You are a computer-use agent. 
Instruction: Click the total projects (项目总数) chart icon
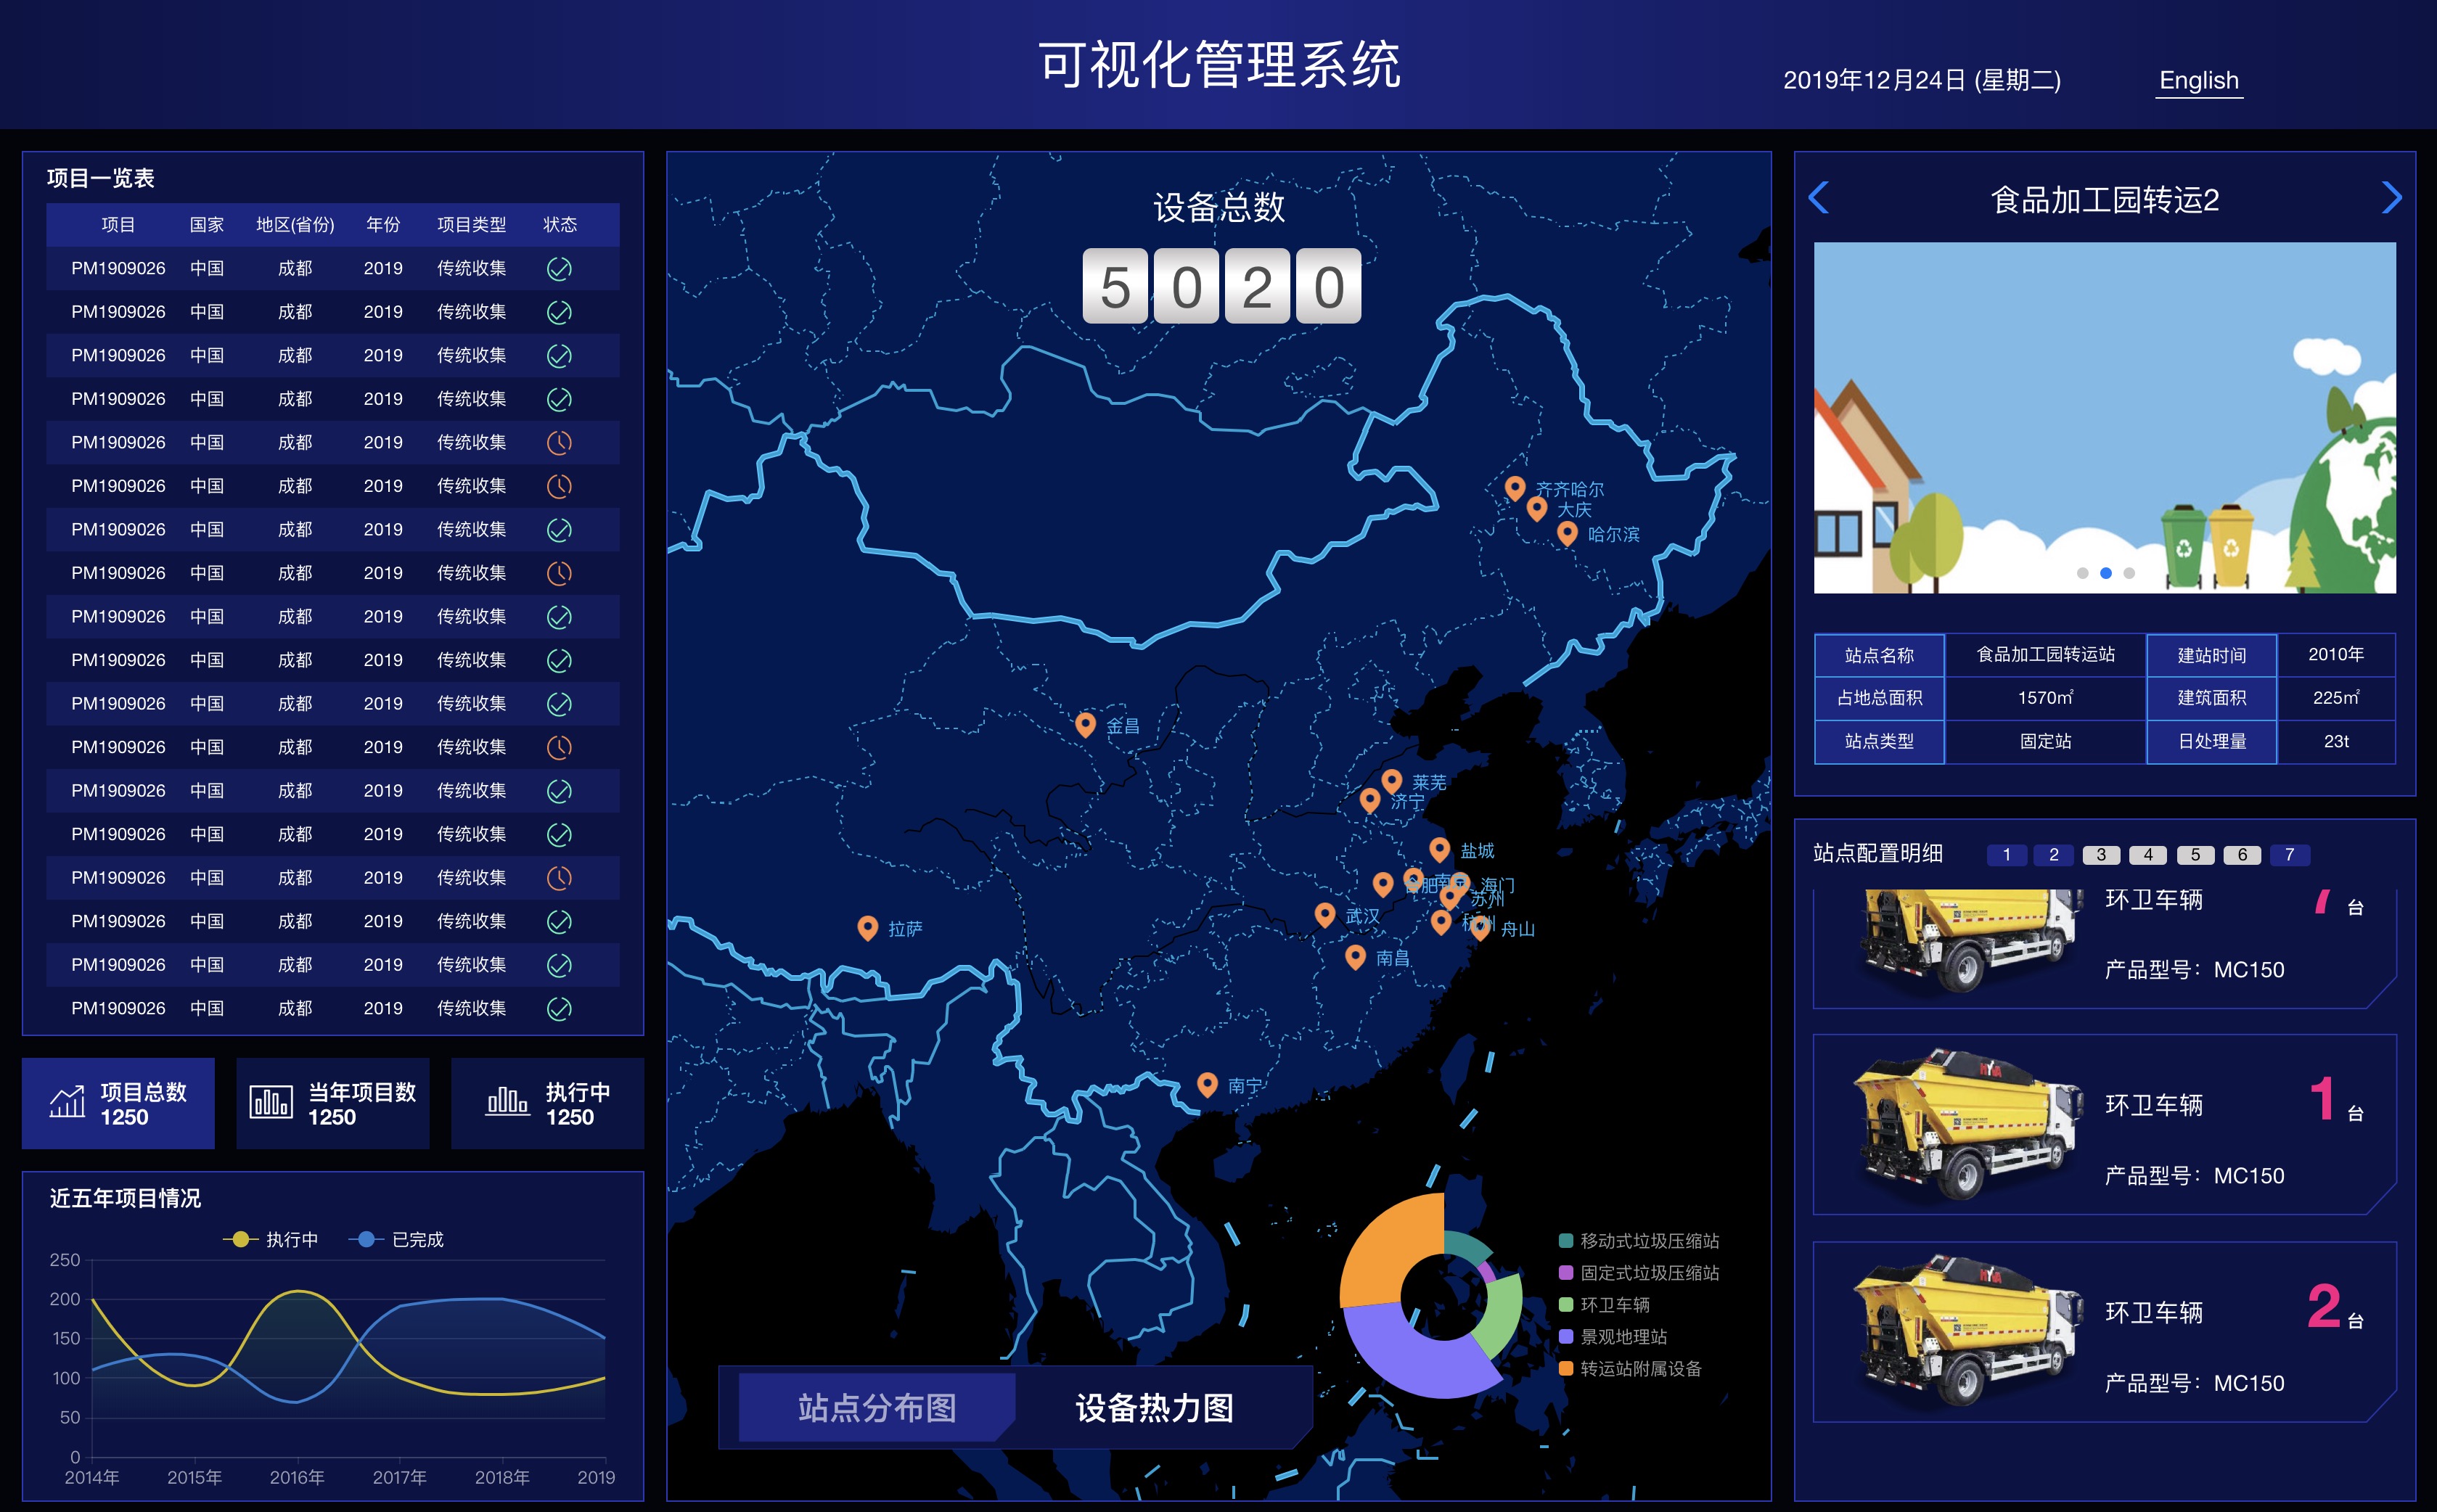point(67,1102)
